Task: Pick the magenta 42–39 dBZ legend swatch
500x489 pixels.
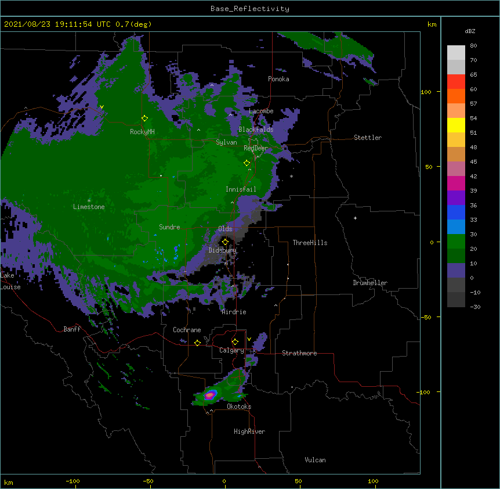Action: point(456,184)
